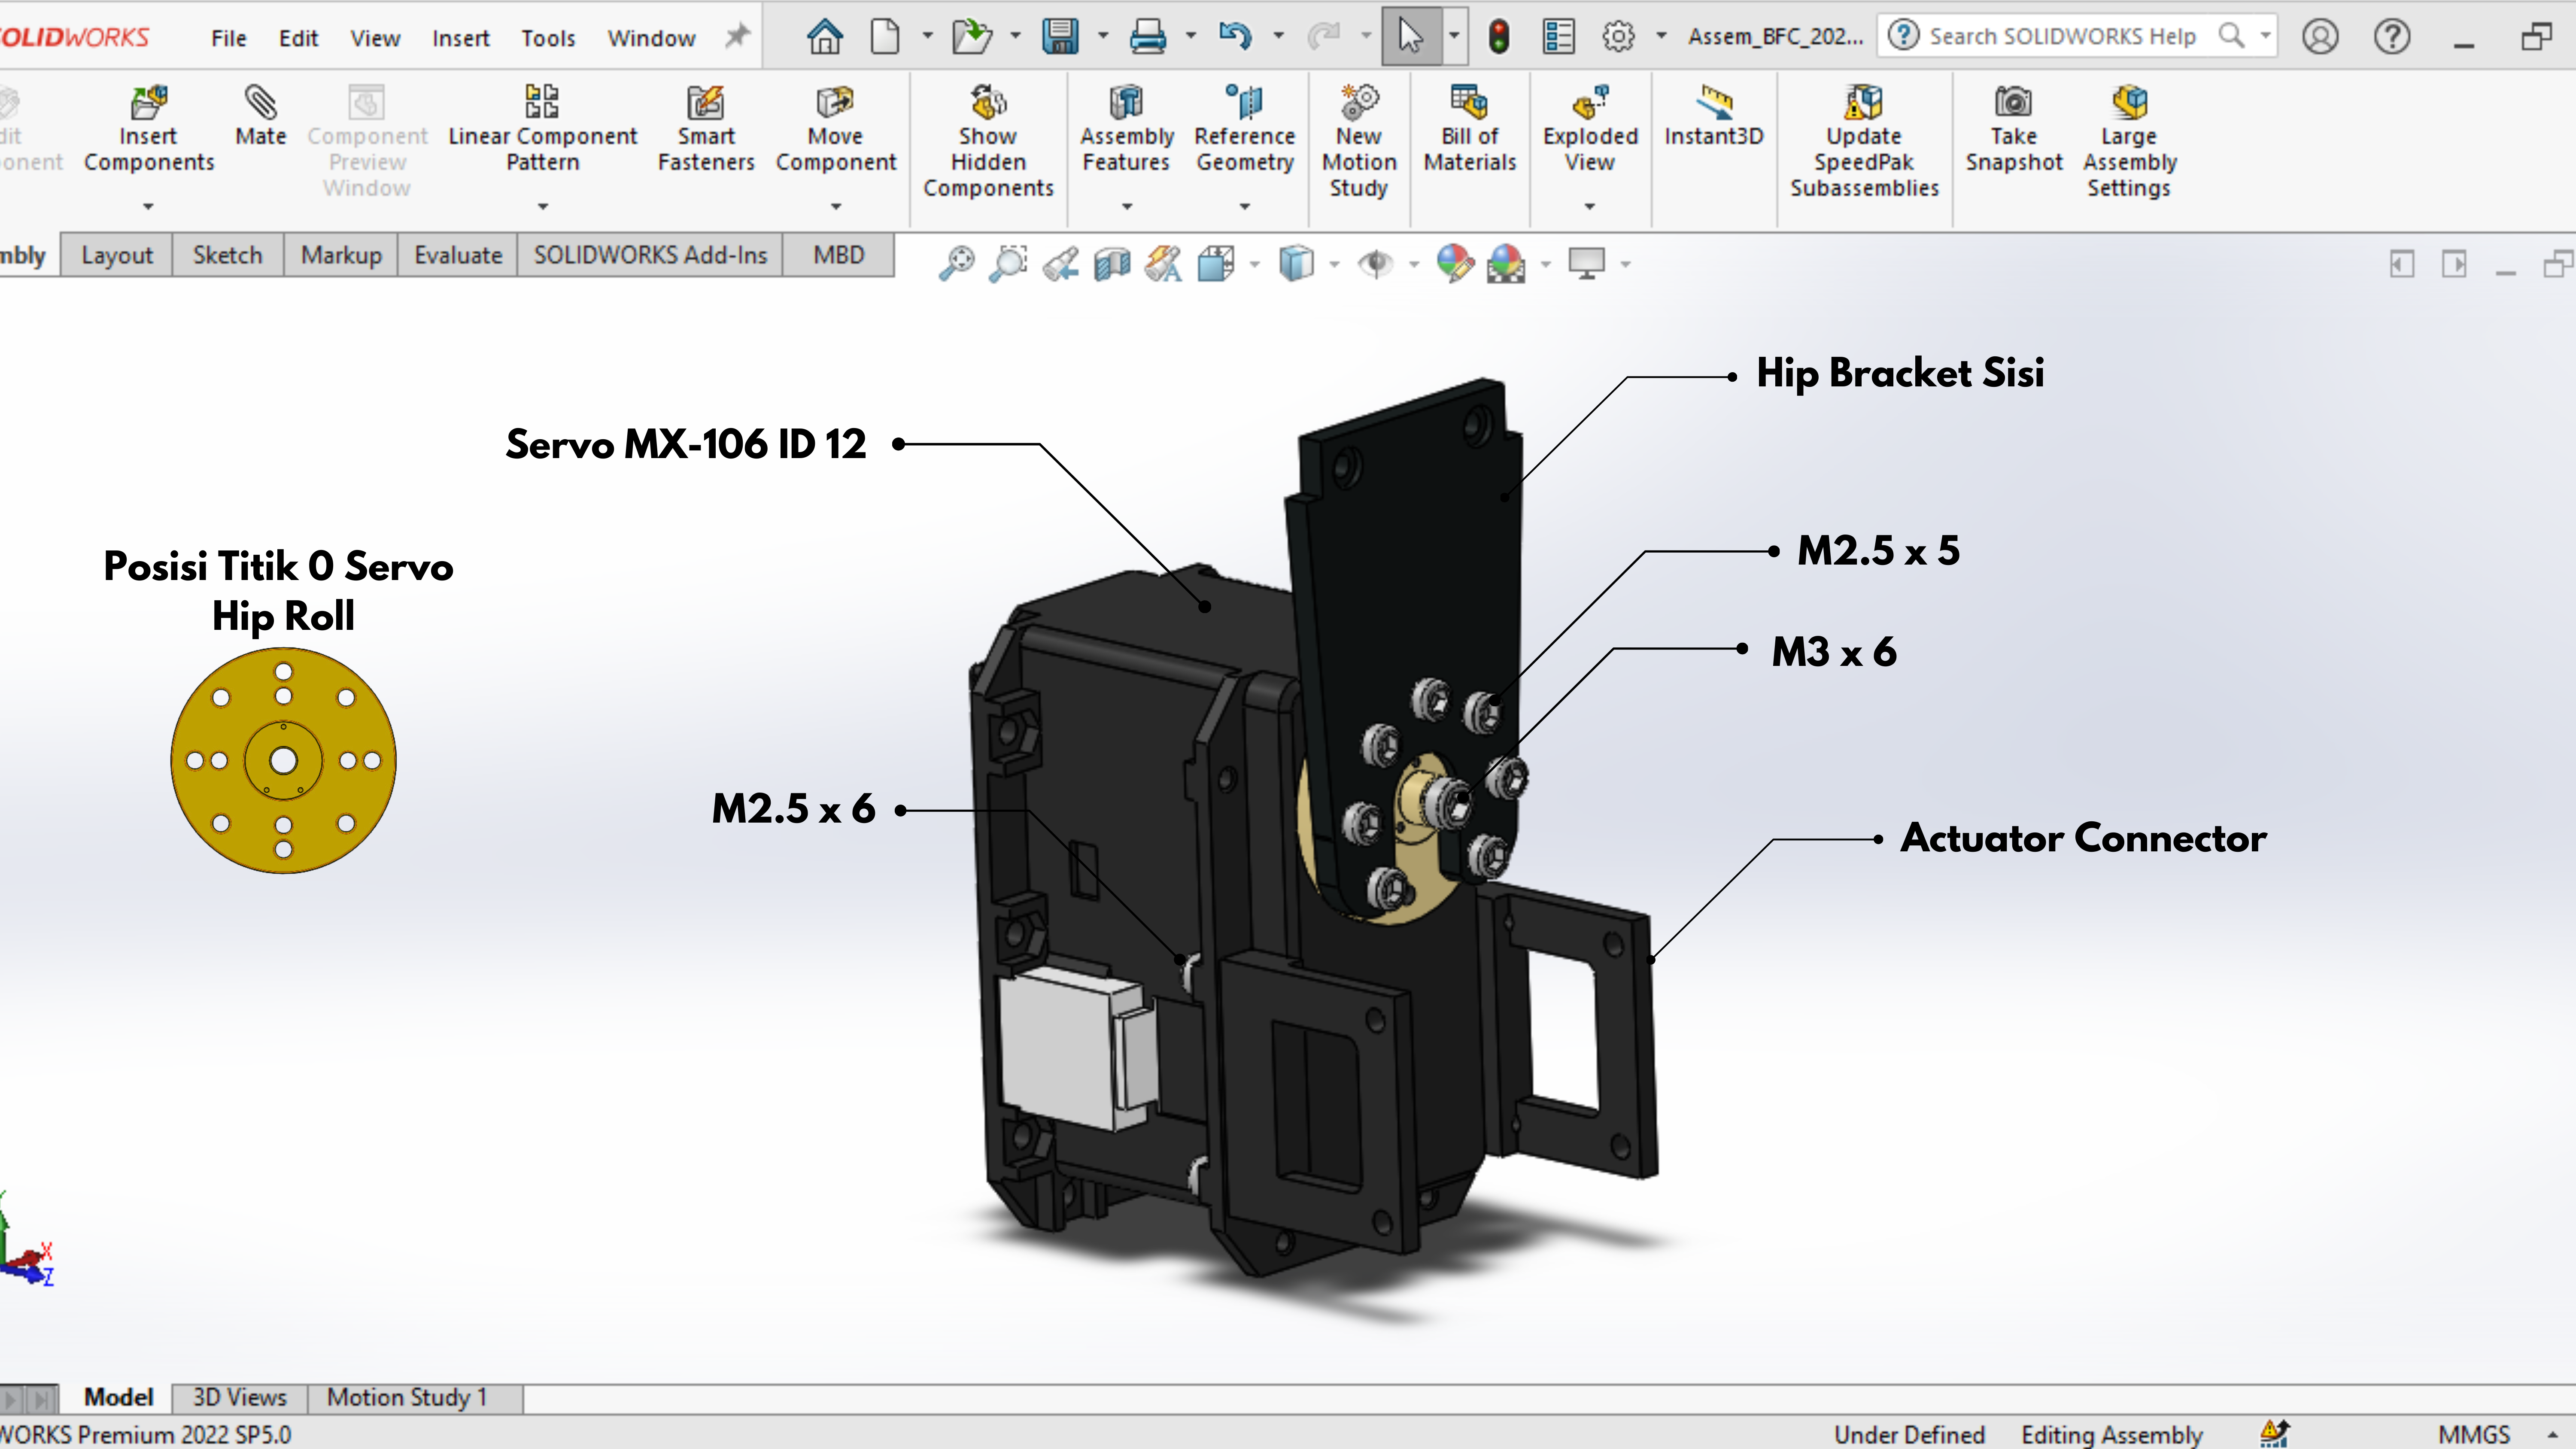This screenshot has width=2576, height=1449.
Task: Open the Insert menu
Action: (461, 38)
